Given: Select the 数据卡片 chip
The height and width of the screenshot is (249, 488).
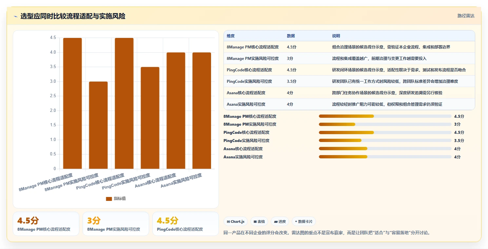Looking at the screenshot, I should click(x=304, y=222).
